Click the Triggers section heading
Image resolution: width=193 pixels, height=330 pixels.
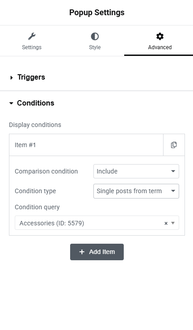click(x=31, y=77)
